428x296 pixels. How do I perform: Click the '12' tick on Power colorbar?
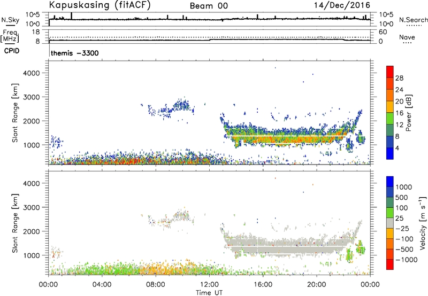click(x=399, y=125)
